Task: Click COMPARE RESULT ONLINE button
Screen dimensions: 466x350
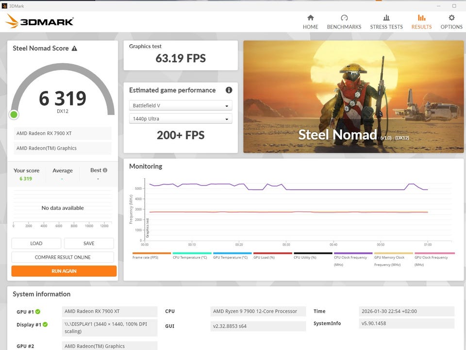Action: click(x=63, y=257)
